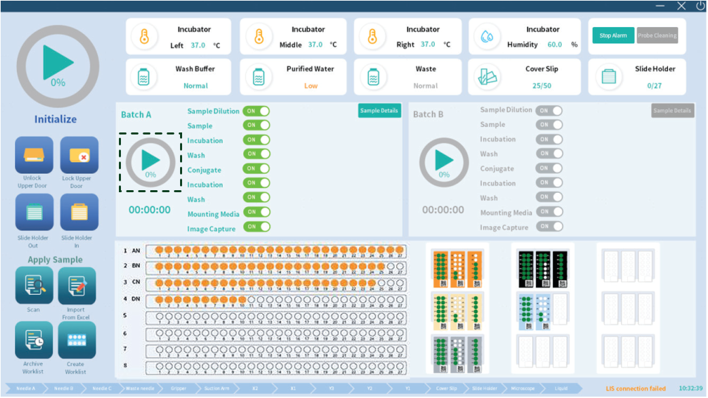The height and width of the screenshot is (398, 708).
Task: Disable Image Capture for Batch A
Action: coord(256,227)
